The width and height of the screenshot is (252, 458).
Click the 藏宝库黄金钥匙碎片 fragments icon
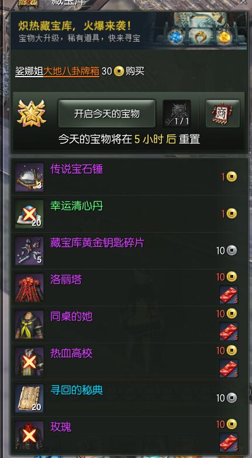click(x=29, y=251)
